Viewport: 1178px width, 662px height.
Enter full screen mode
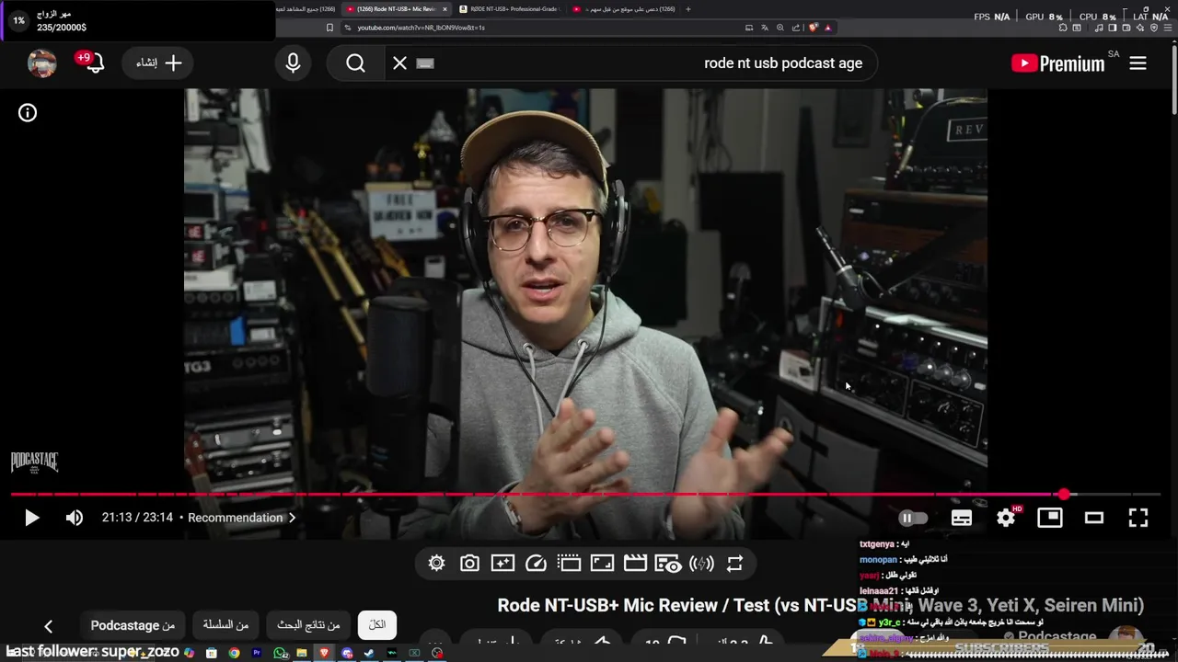coord(1138,518)
